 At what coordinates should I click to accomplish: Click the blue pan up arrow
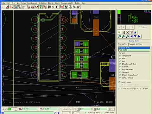coord(135,32)
